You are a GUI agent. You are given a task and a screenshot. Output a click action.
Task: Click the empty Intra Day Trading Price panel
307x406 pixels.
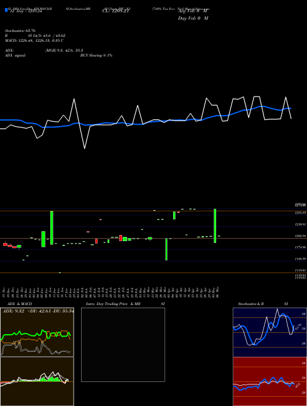pos(123,344)
